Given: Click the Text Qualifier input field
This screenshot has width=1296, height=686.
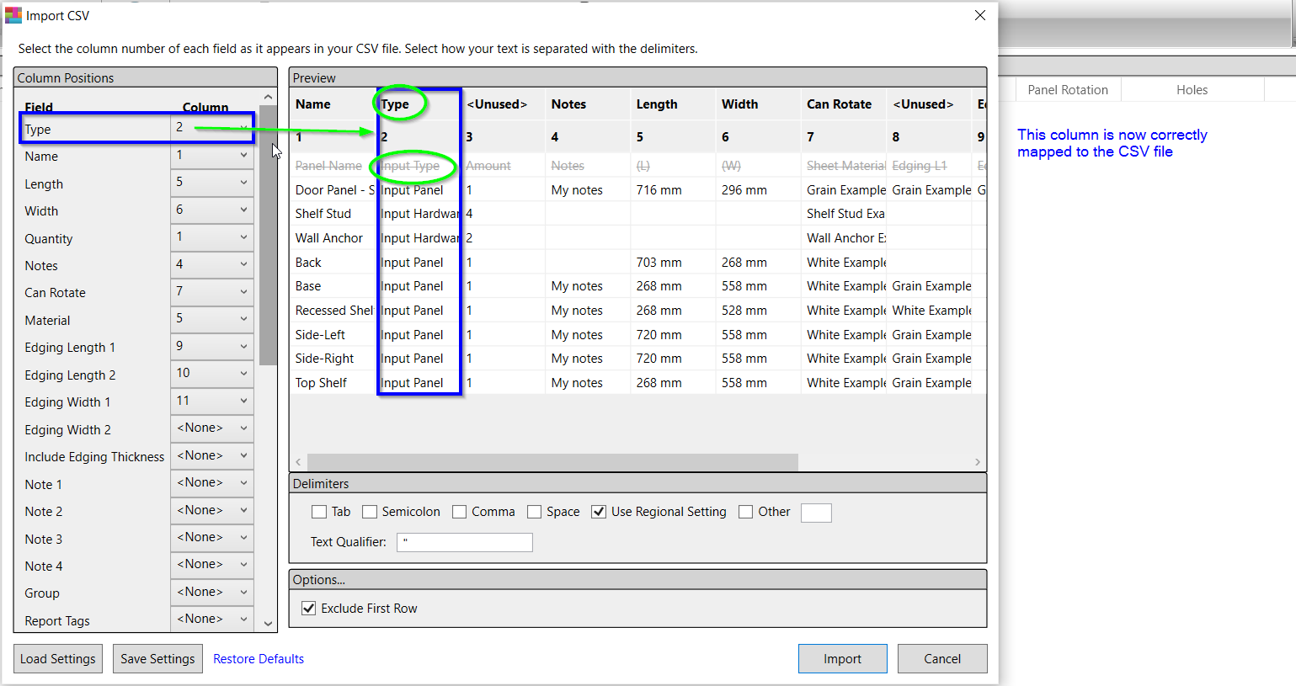Looking at the screenshot, I should (x=465, y=542).
